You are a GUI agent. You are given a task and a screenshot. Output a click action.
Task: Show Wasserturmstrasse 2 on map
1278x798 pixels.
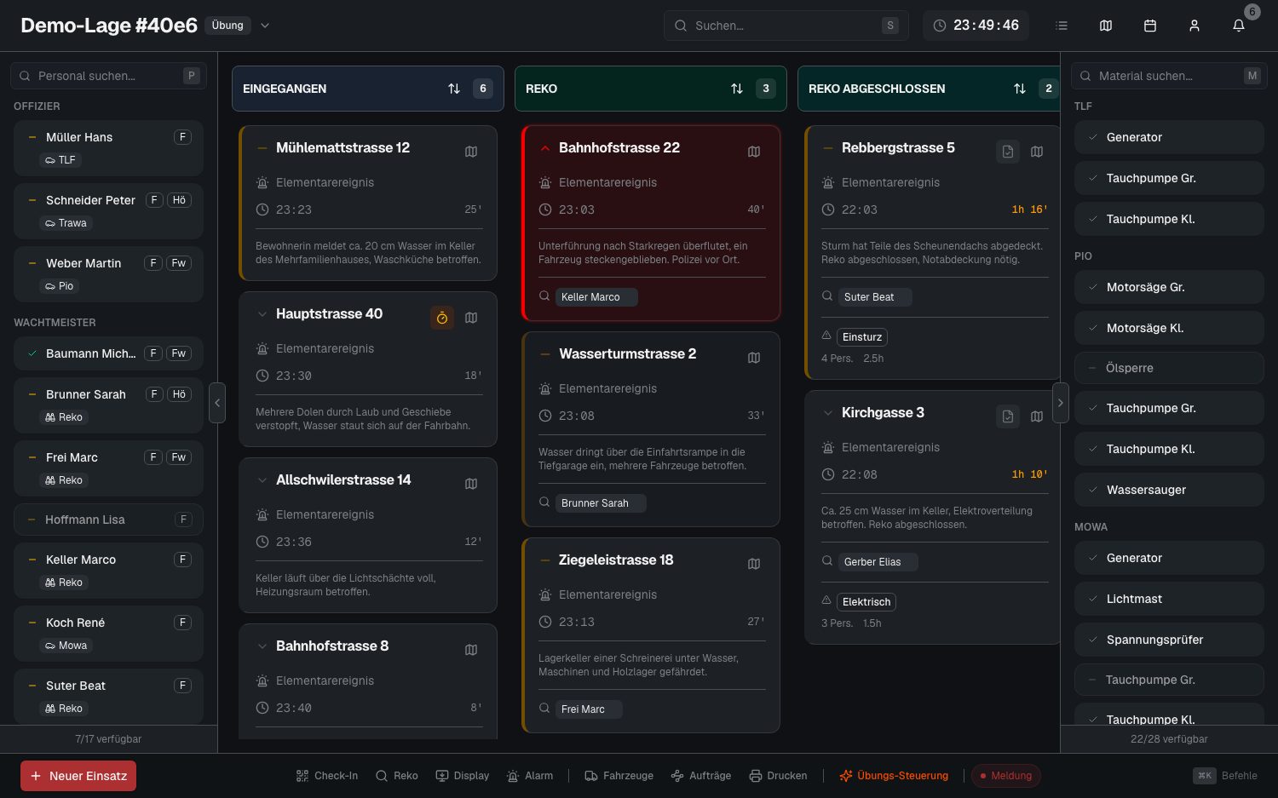(x=754, y=358)
